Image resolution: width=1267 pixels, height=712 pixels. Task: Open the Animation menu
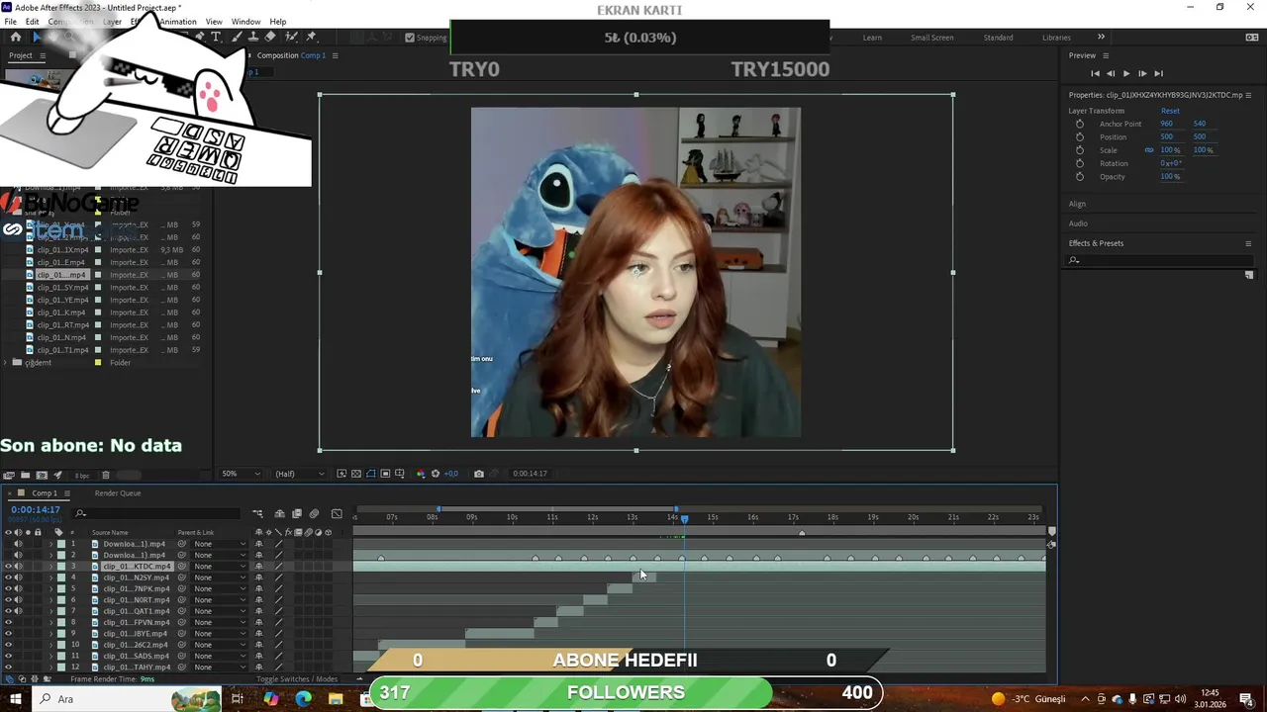tap(178, 21)
